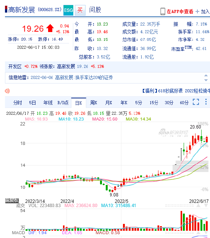The width and height of the screenshot is (210, 238).
Task: Open news 高新发展:换手率达20%的证券
Action: click(x=84, y=77)
